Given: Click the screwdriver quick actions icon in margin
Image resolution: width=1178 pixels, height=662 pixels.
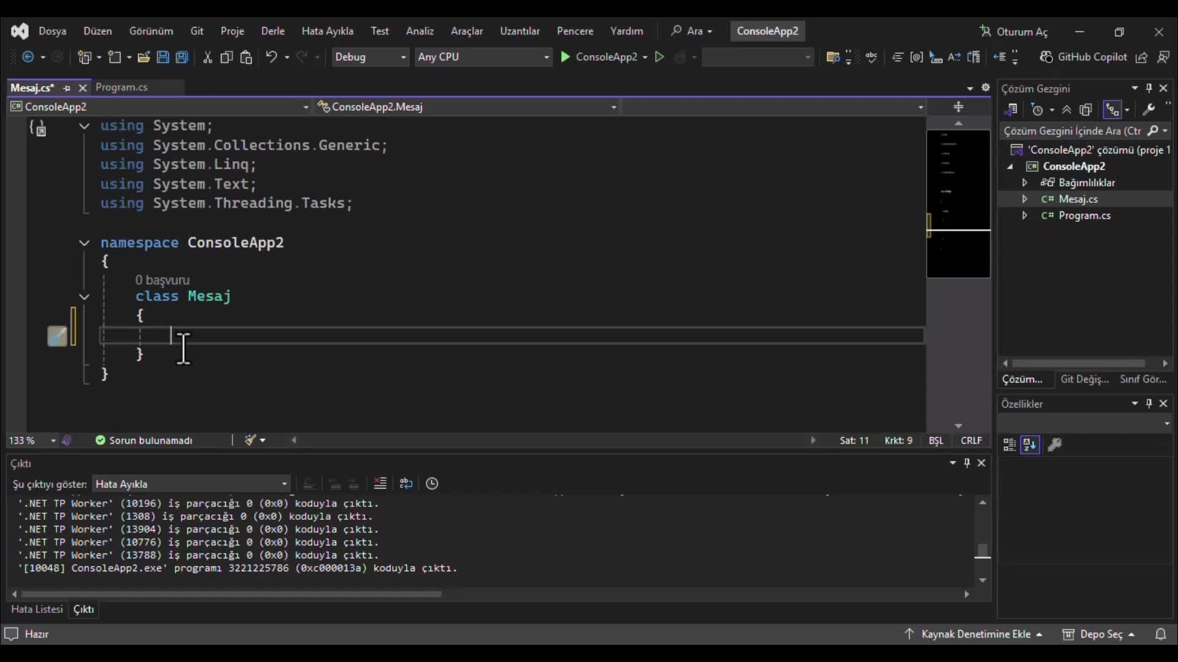Looking at the screenshot, I should (x=57, y=336).
